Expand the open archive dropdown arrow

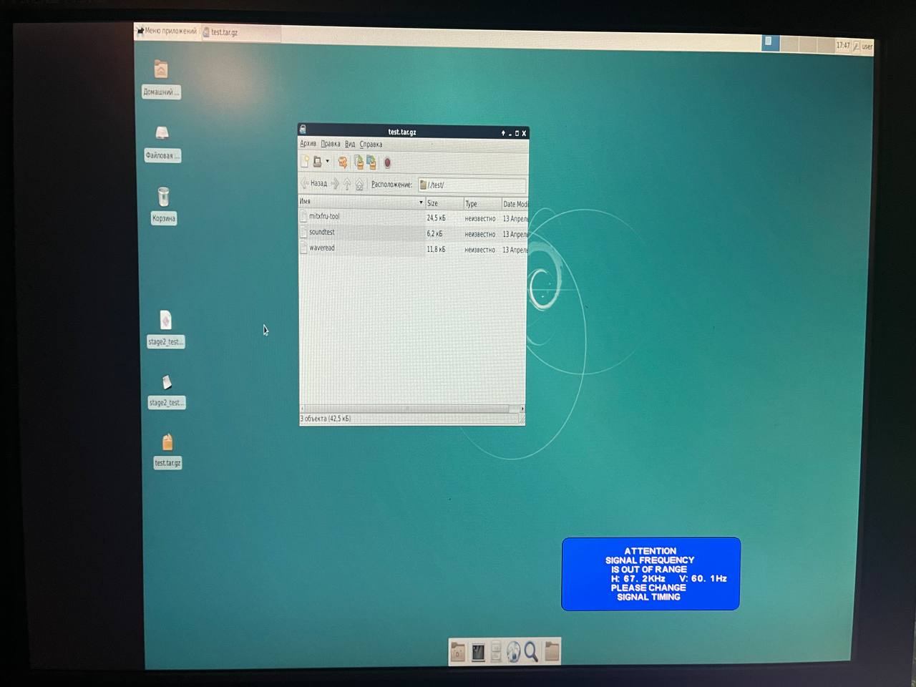click(x=327, y=162)
